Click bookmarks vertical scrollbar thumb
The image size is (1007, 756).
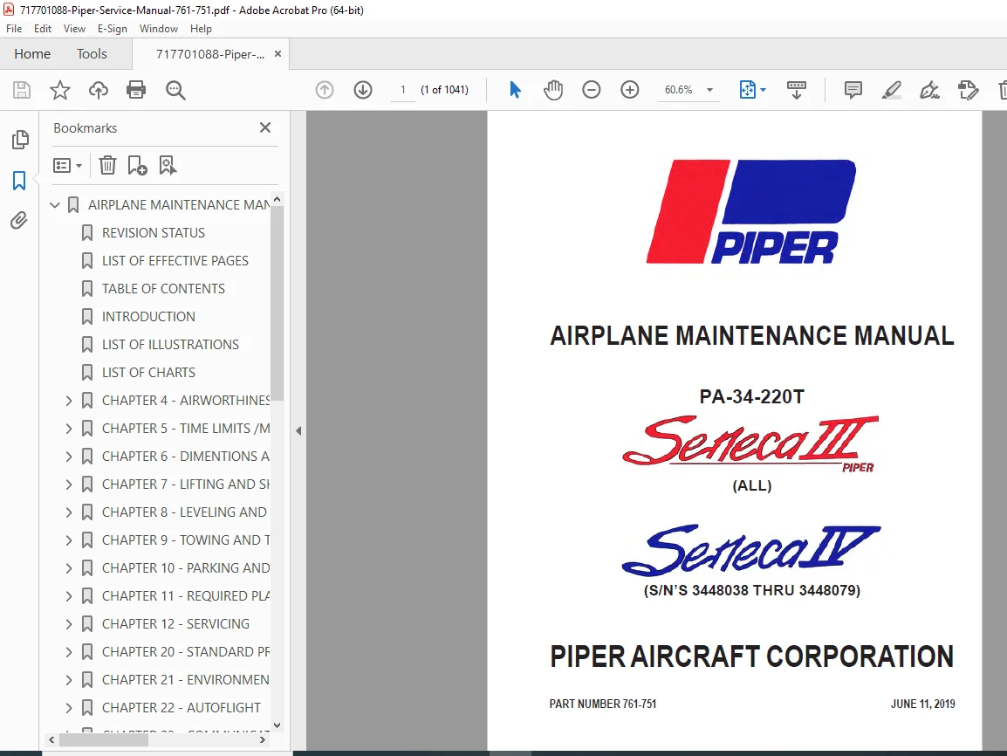[277, 303]
